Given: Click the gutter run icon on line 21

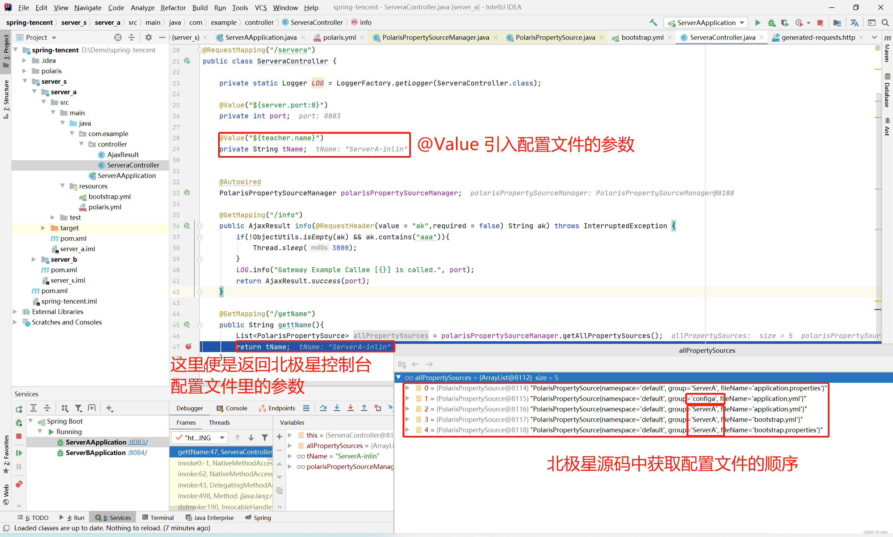Looking at the screenshot, I should tap(187, 61).
